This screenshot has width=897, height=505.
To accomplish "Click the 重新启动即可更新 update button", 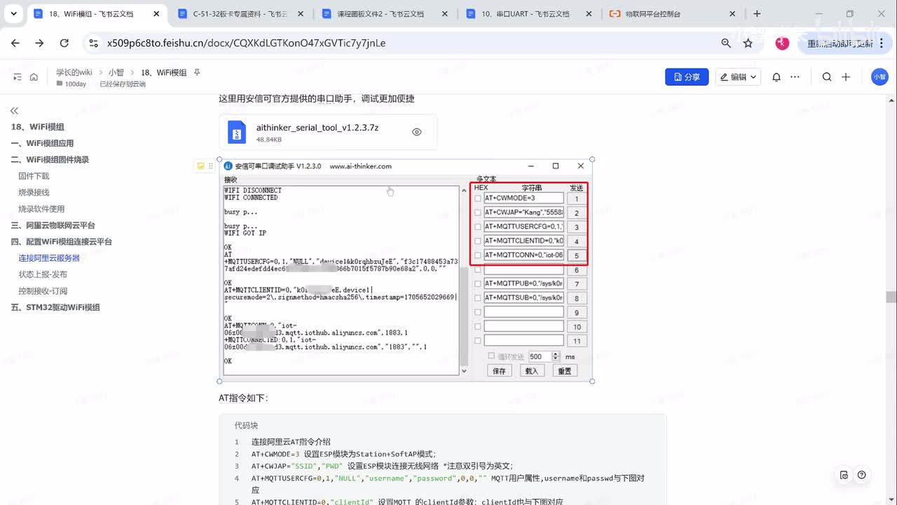I will tap(839, 43).
